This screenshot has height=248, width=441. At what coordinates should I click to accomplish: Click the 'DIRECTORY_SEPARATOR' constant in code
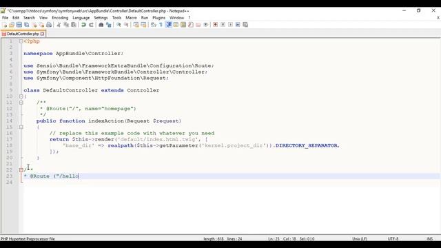(x=307, y=145)
